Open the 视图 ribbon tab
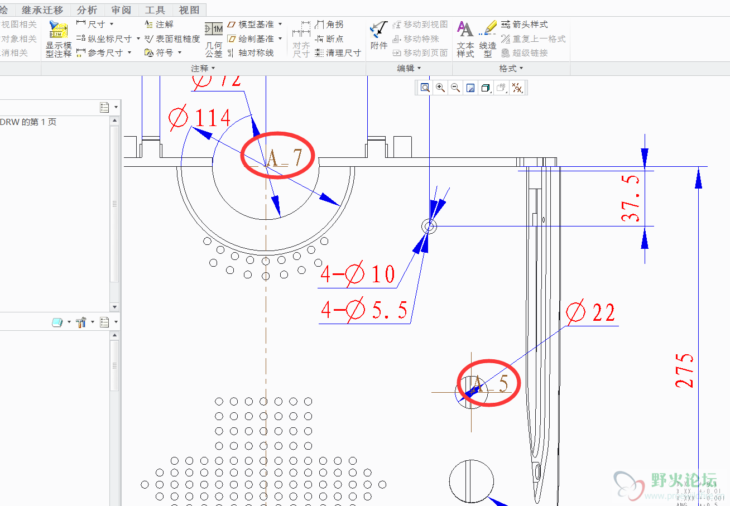The width and height of the screenshot is (730, 506). 189,10
